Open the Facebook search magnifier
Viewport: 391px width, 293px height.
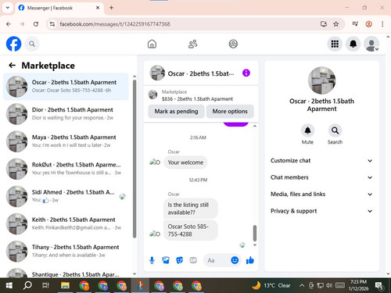tap(32, 44)
